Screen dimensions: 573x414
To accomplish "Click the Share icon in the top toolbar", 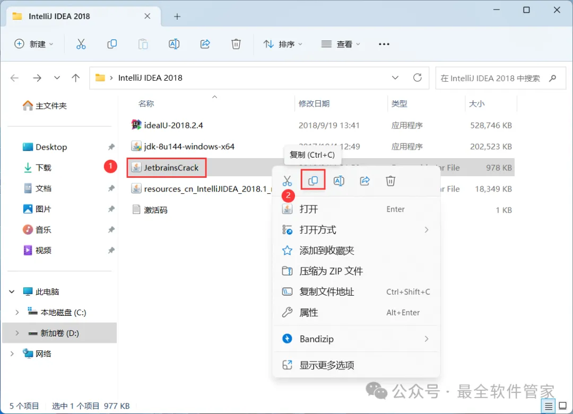I will [205, 44].
